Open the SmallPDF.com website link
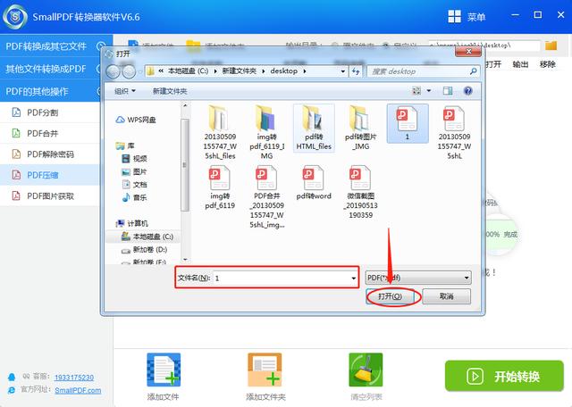Screen dimensions: 572x407 tap(78, 390)
